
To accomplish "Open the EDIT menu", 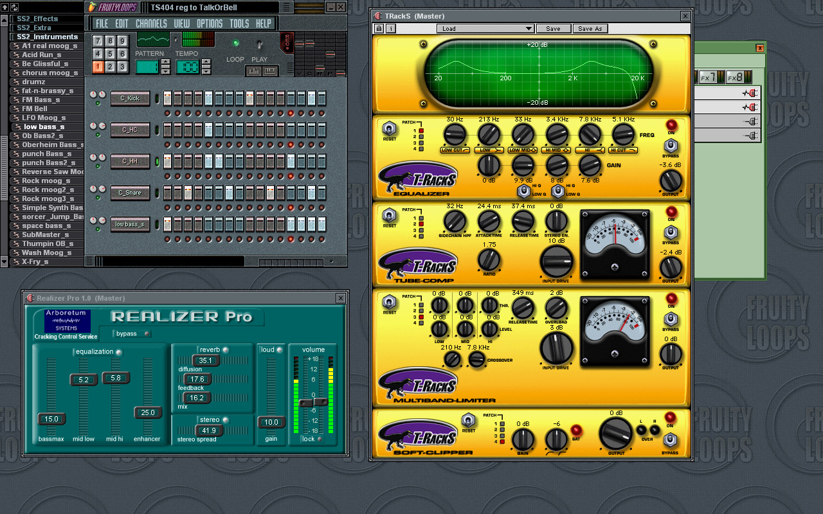I will (122, 24).
